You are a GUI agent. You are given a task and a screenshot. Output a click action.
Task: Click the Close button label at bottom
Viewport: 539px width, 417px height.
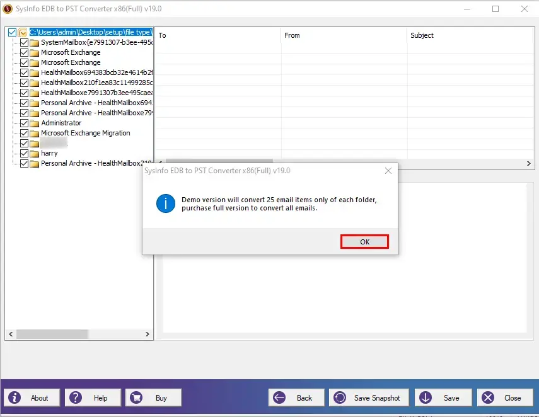coord(513,397)
